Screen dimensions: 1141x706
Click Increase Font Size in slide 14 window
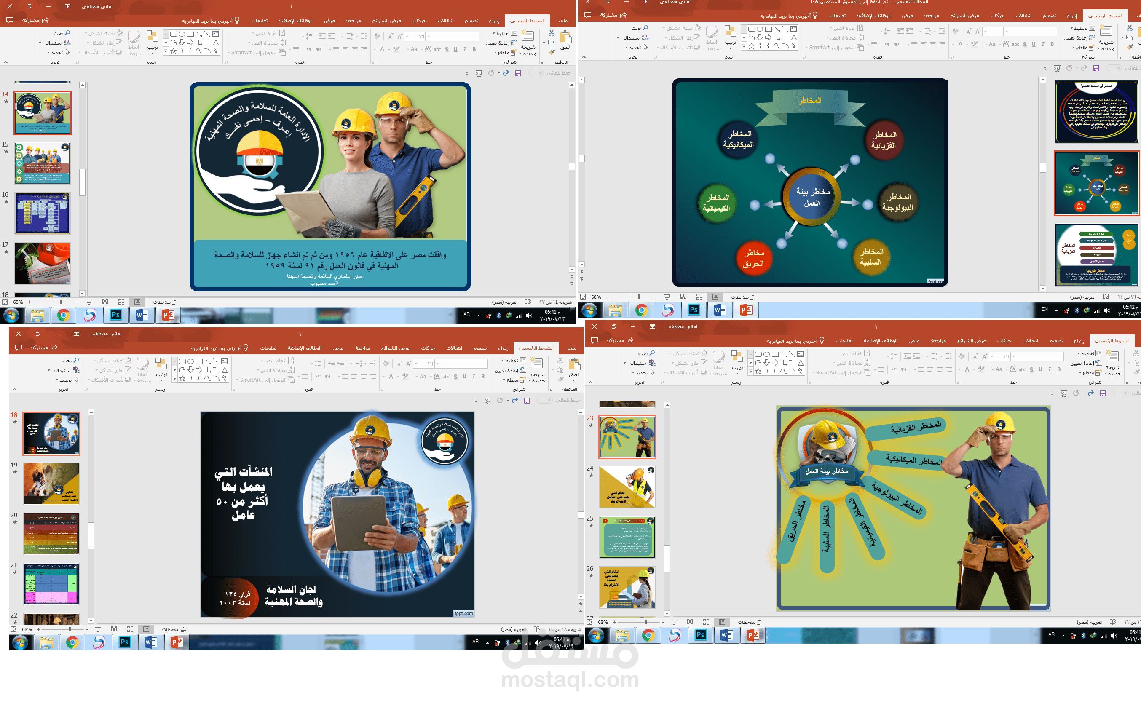tap(399, 36)
